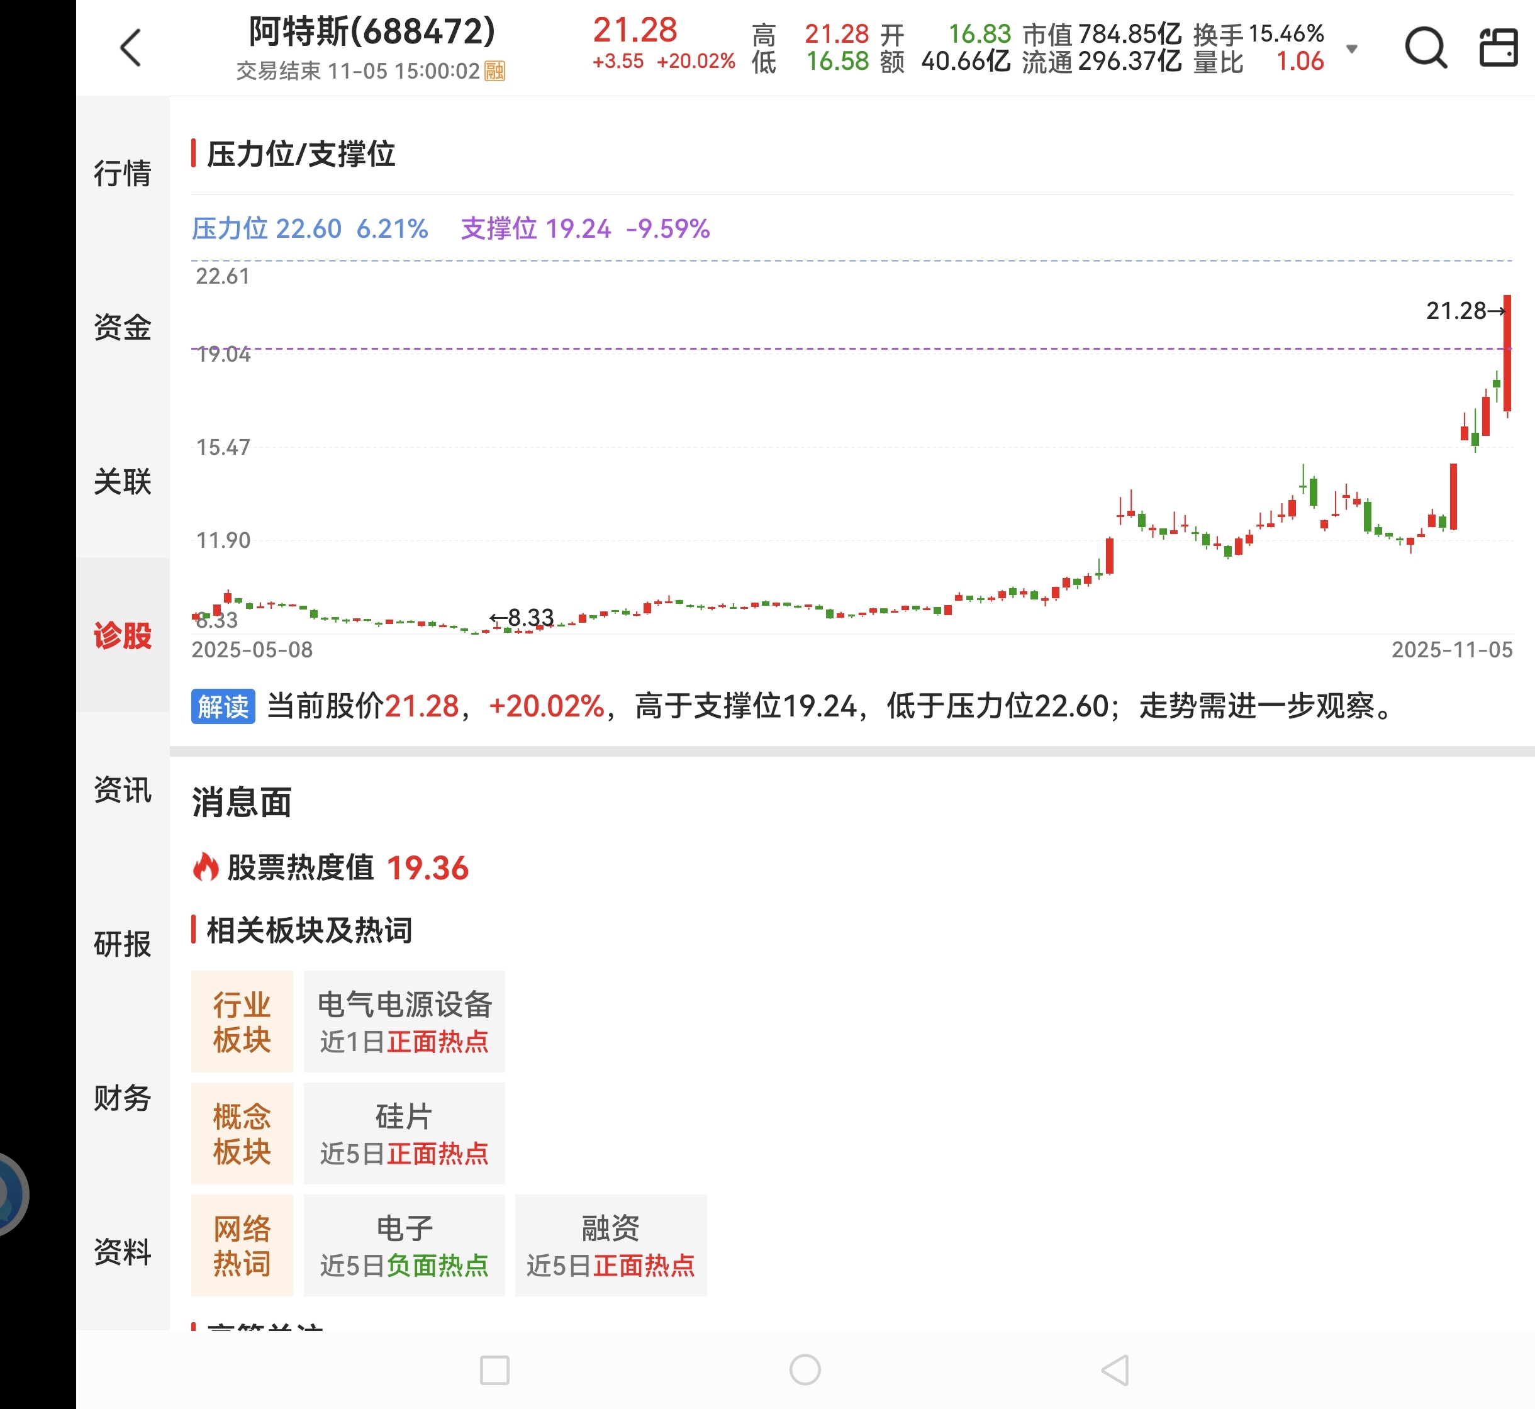Open the 研报 sidebar tab
This screenshot has height=1409, width=1535.
coord(122,944)
